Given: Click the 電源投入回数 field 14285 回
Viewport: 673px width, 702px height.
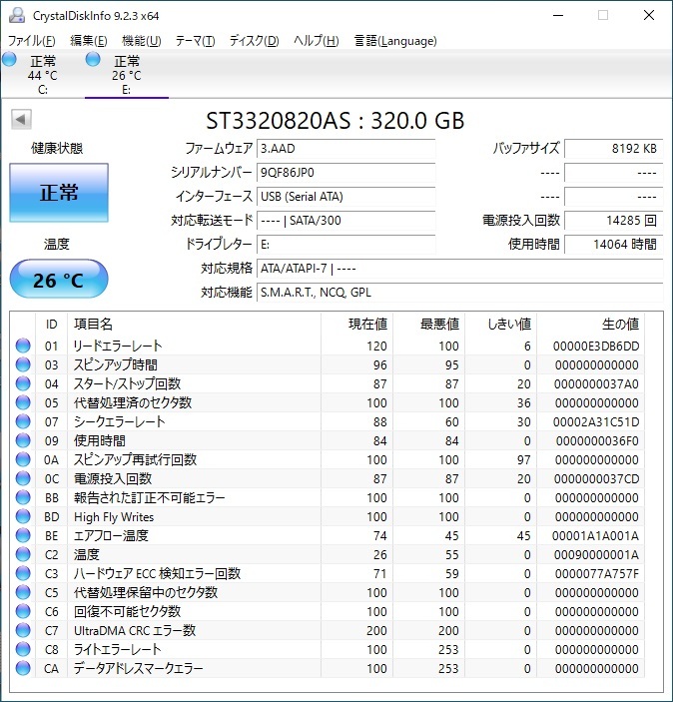Looking at the screenshot, I should point(613,221).
